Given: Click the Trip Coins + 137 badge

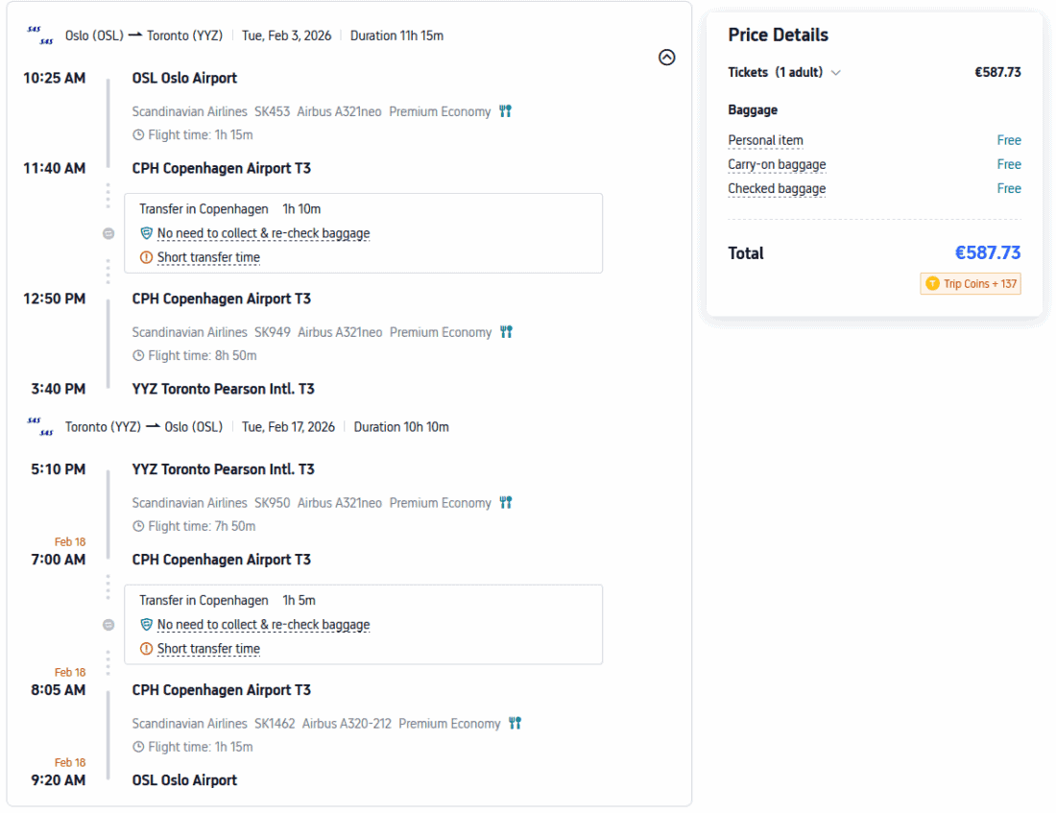Looking at the screenshot, I should [970, 284].
